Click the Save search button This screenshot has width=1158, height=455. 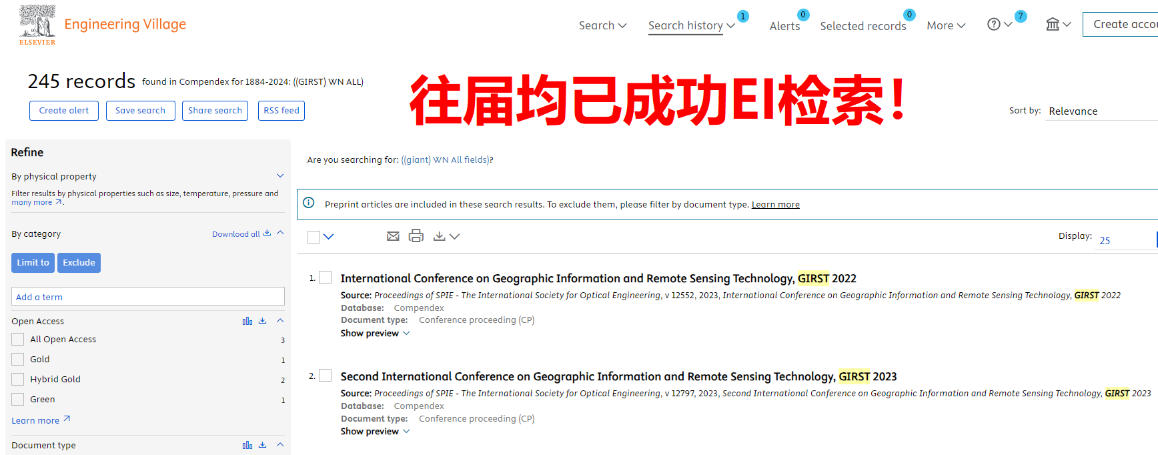tap(140, 111)
